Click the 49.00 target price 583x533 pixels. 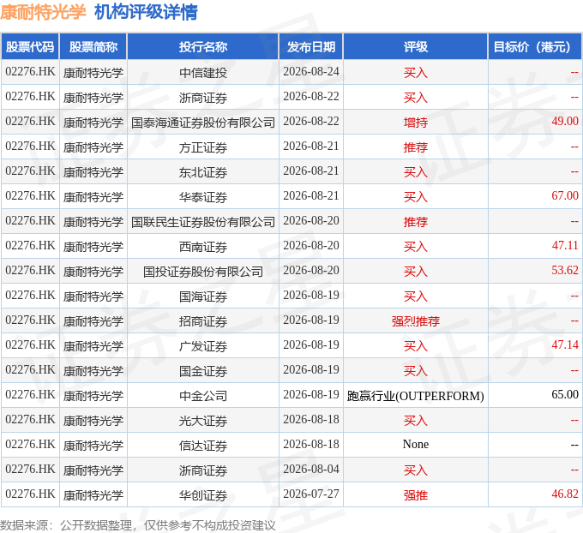pyautogui.click(x=565, y=122)
